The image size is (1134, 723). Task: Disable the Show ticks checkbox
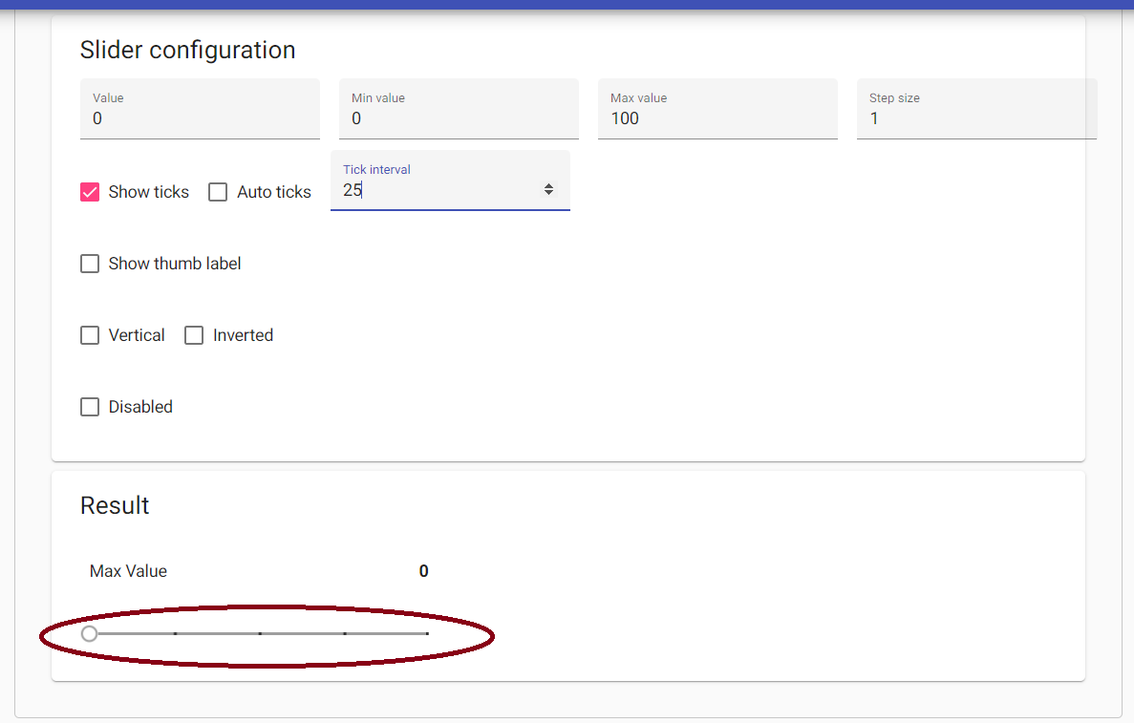pyautogui.click(x=90, y=192)
